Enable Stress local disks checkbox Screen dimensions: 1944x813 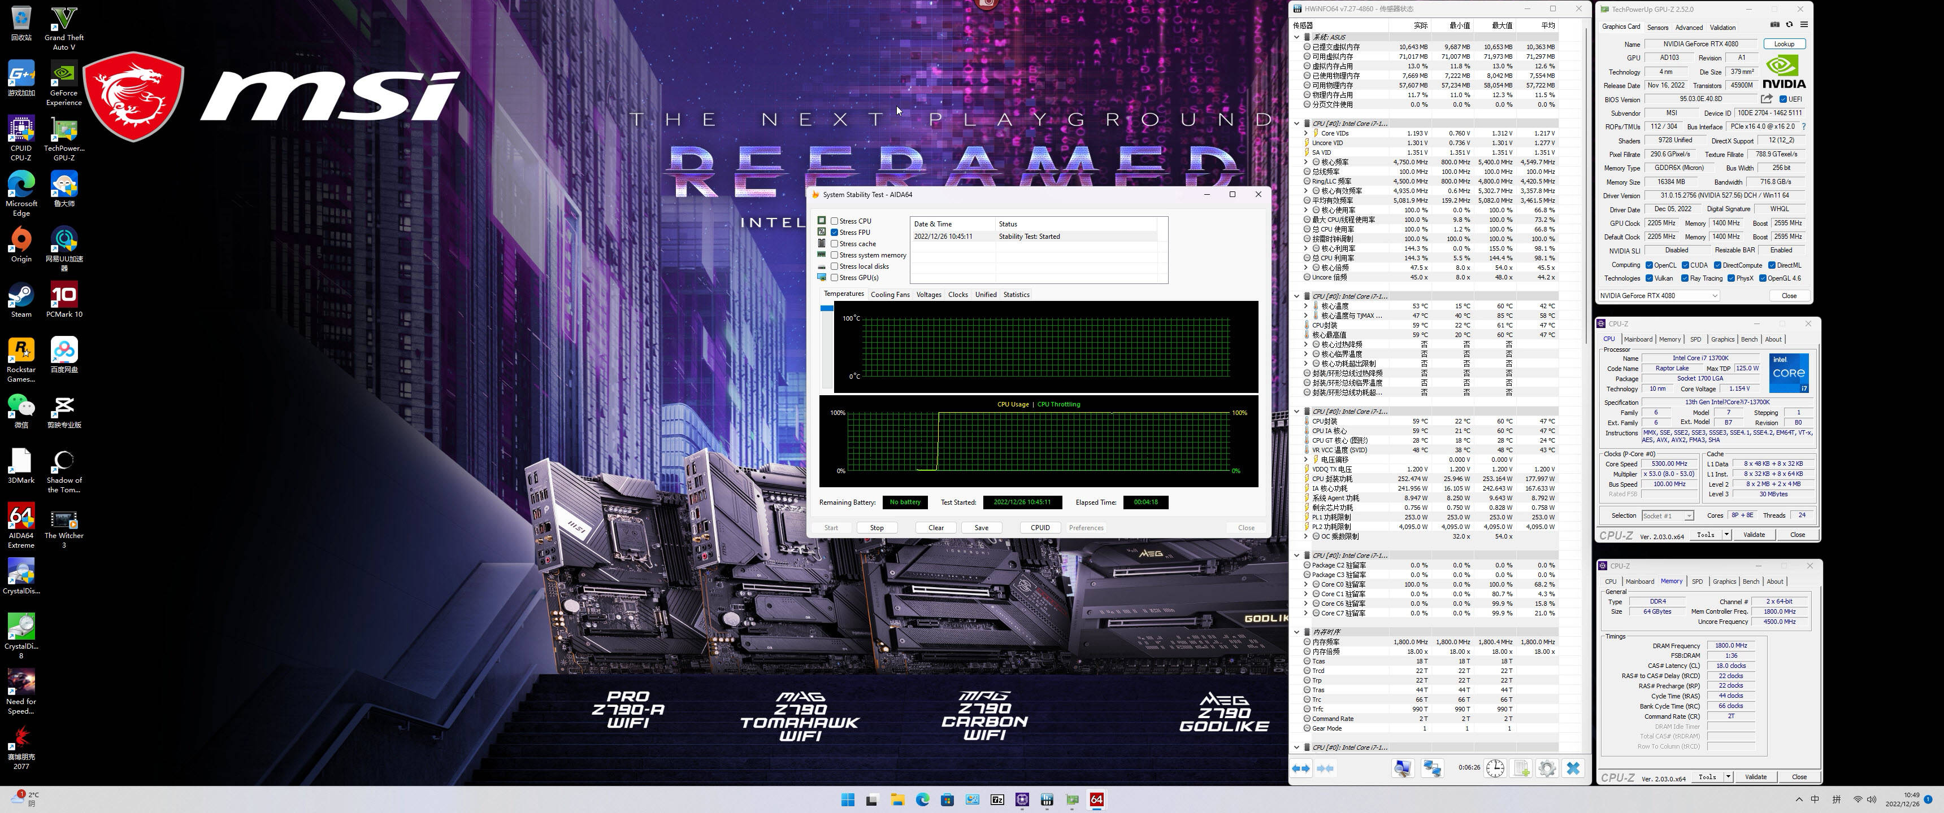(835, 266)
